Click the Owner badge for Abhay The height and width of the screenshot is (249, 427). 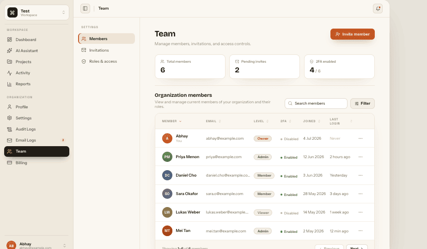click(263, 139)
